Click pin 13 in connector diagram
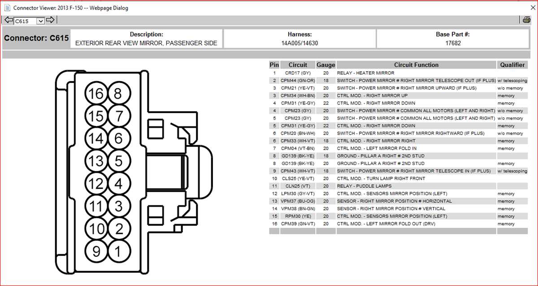 click(96, 161)
